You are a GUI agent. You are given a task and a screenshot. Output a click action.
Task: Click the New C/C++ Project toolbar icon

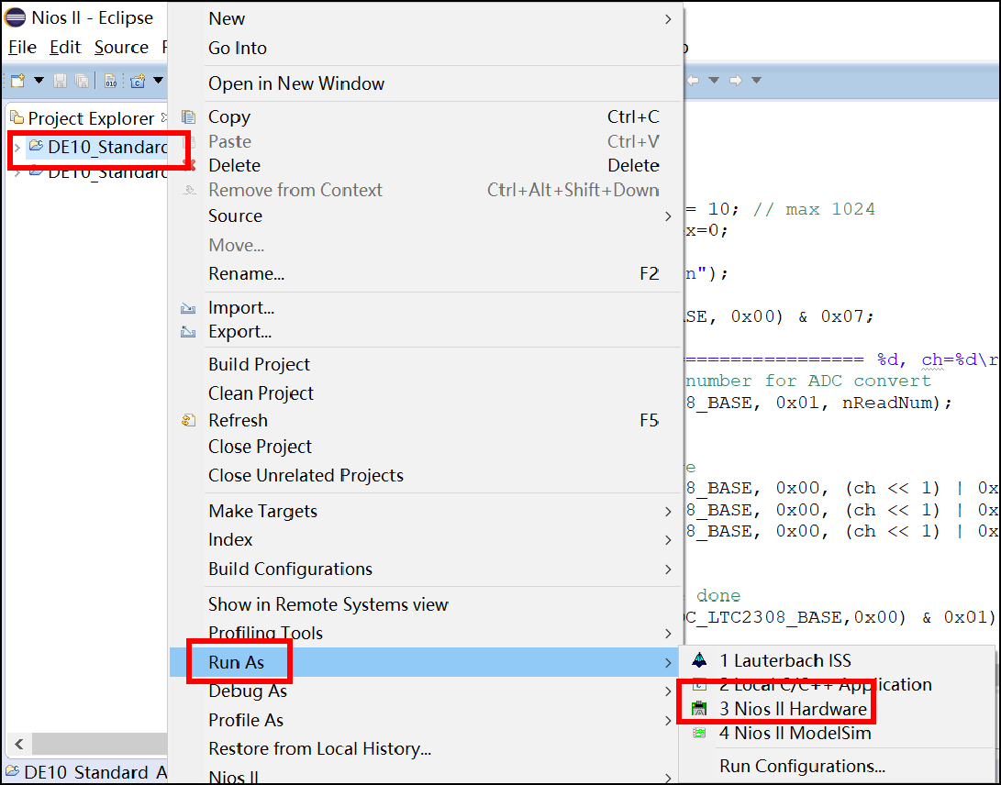coord(138,81)
